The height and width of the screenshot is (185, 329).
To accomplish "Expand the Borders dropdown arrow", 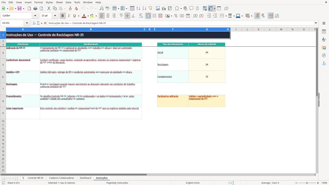I will pos(226,16).
